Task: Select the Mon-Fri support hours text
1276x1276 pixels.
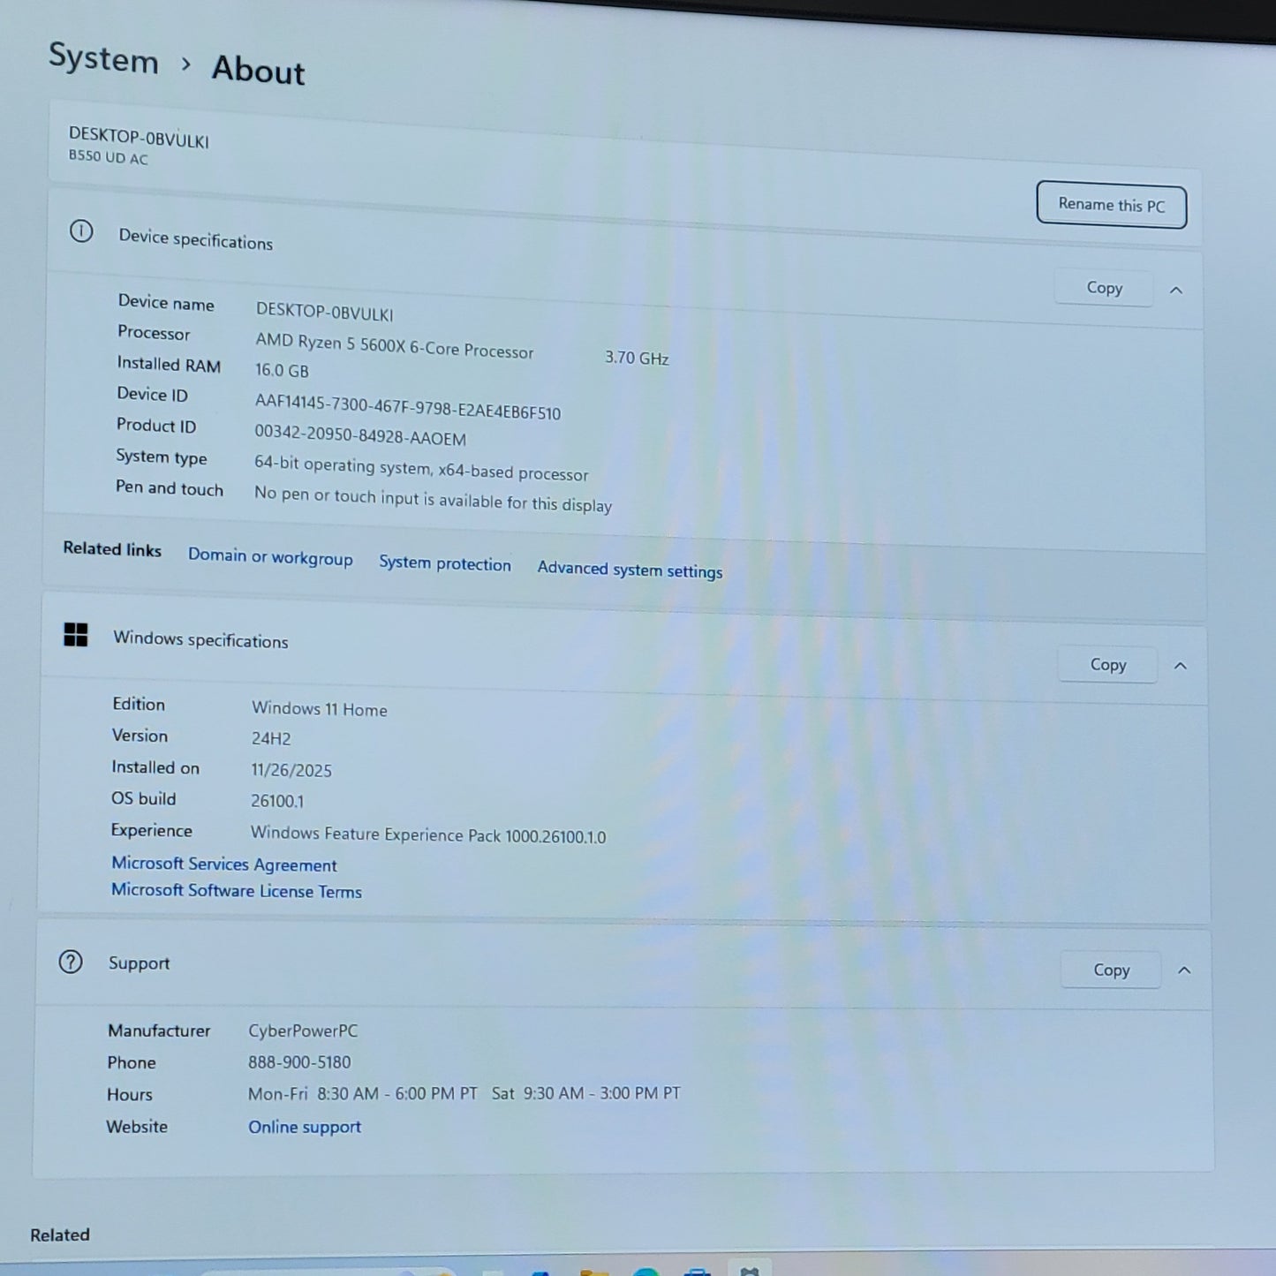Action: [x=464, y=1093]
